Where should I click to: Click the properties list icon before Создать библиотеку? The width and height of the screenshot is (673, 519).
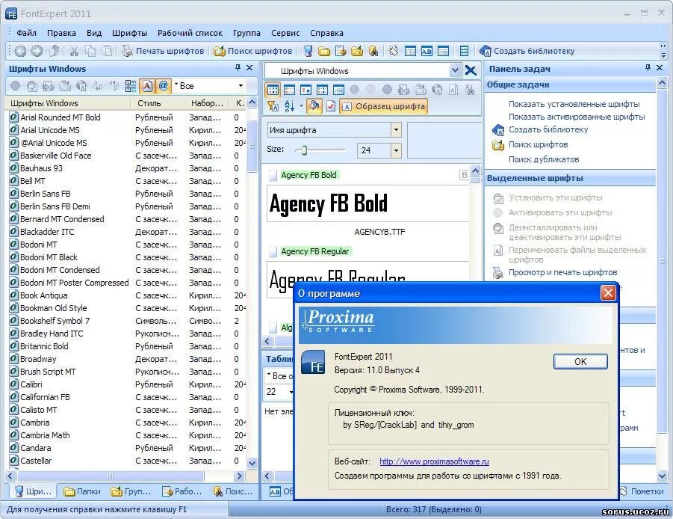tap(464, 51)
